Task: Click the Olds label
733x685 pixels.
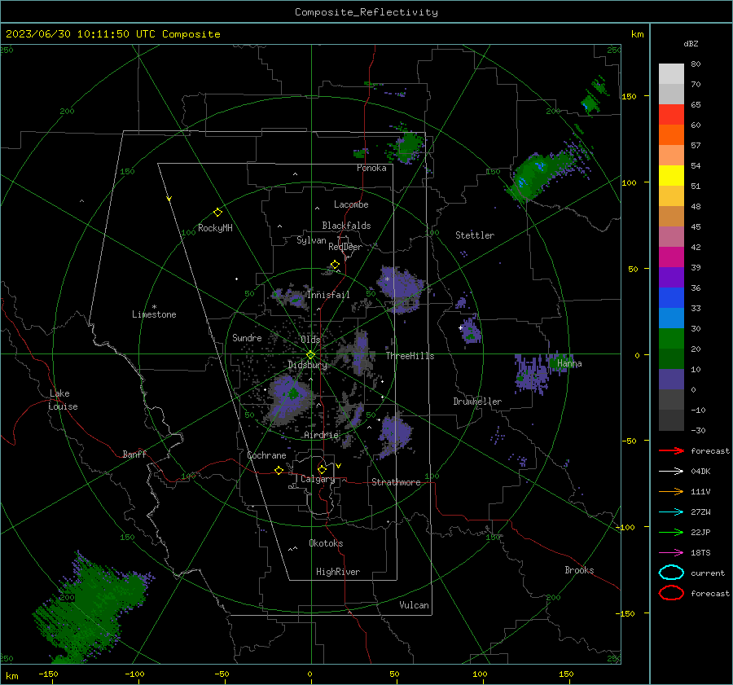Action: point(310,340)
